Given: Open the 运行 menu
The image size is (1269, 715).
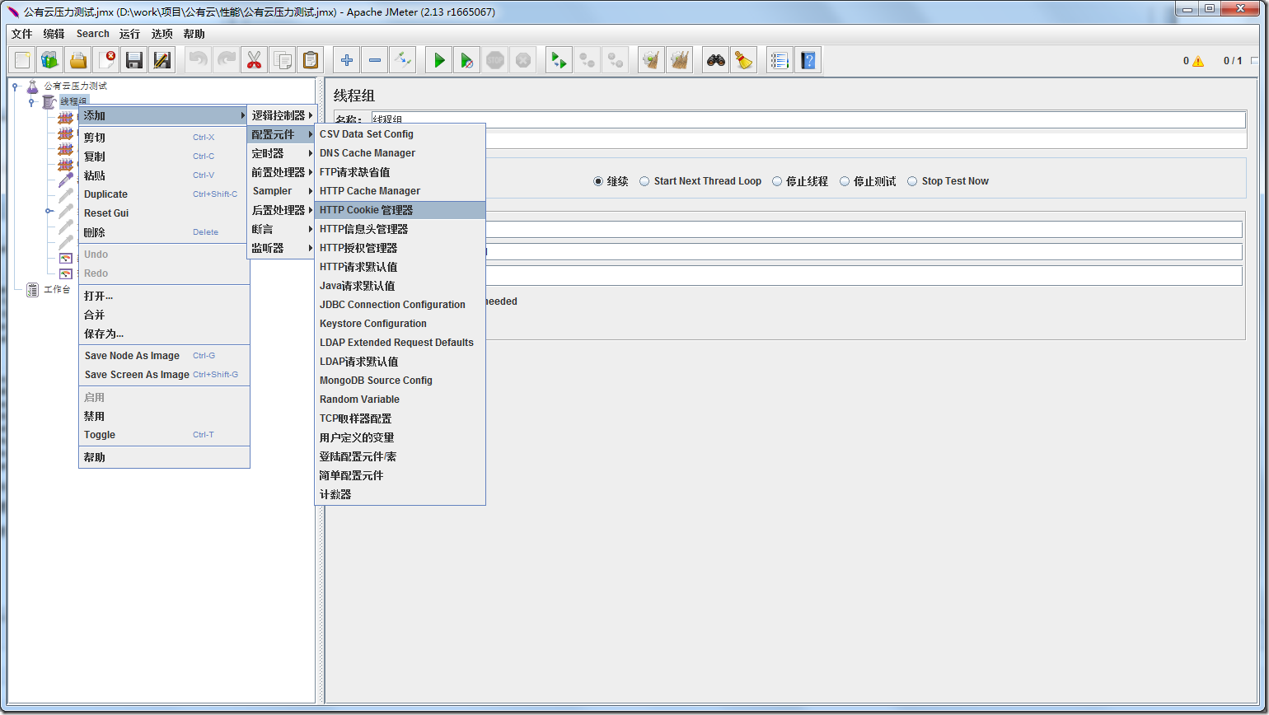Looking at the screenshot, I should [x=129, y=34].
